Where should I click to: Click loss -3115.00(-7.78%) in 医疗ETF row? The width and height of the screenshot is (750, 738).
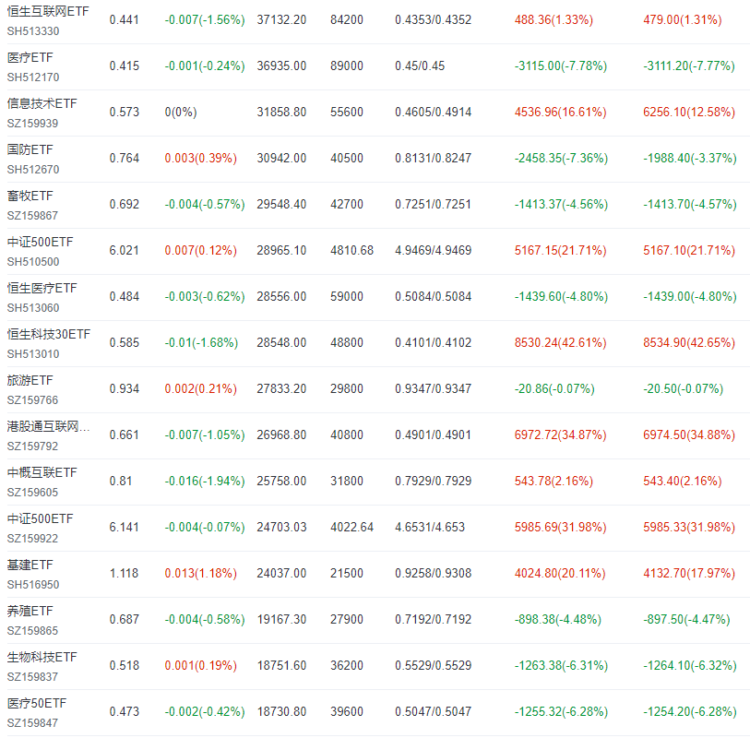coord(561,66)
